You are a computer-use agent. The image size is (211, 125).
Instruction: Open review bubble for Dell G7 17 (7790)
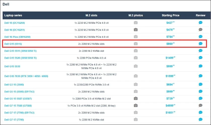pyautogui.click(x=200, y=119)
